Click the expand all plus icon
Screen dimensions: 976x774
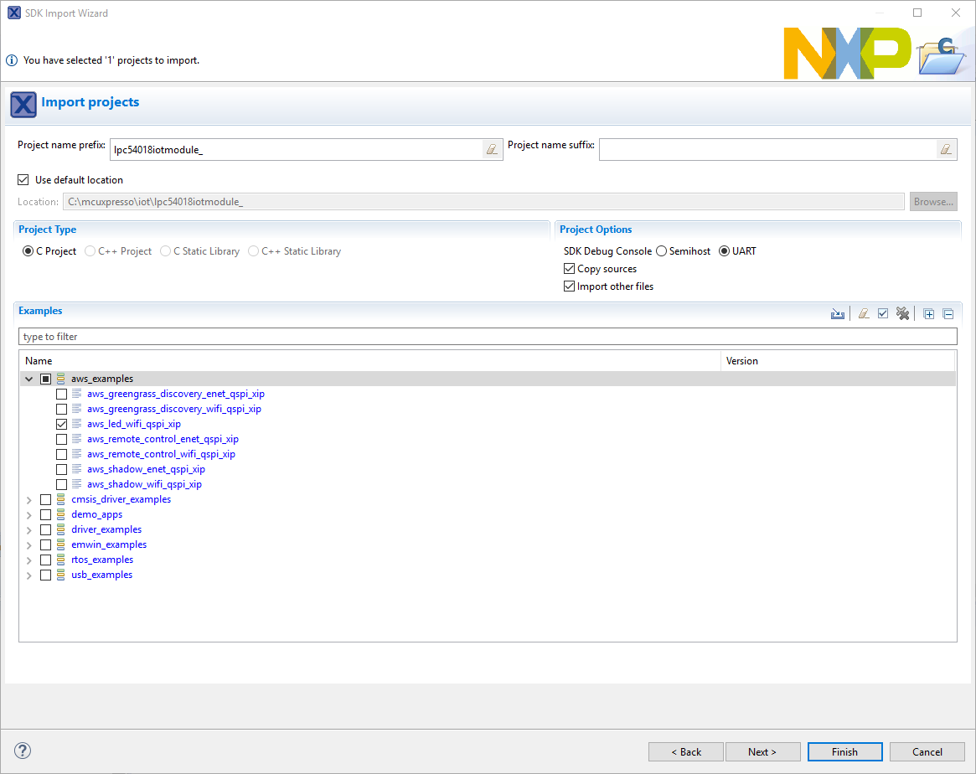[928, 314]
